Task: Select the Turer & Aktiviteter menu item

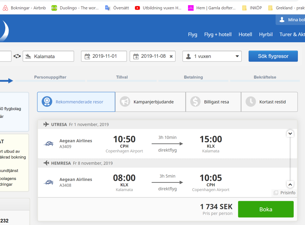Action: [x=292, y=35]
